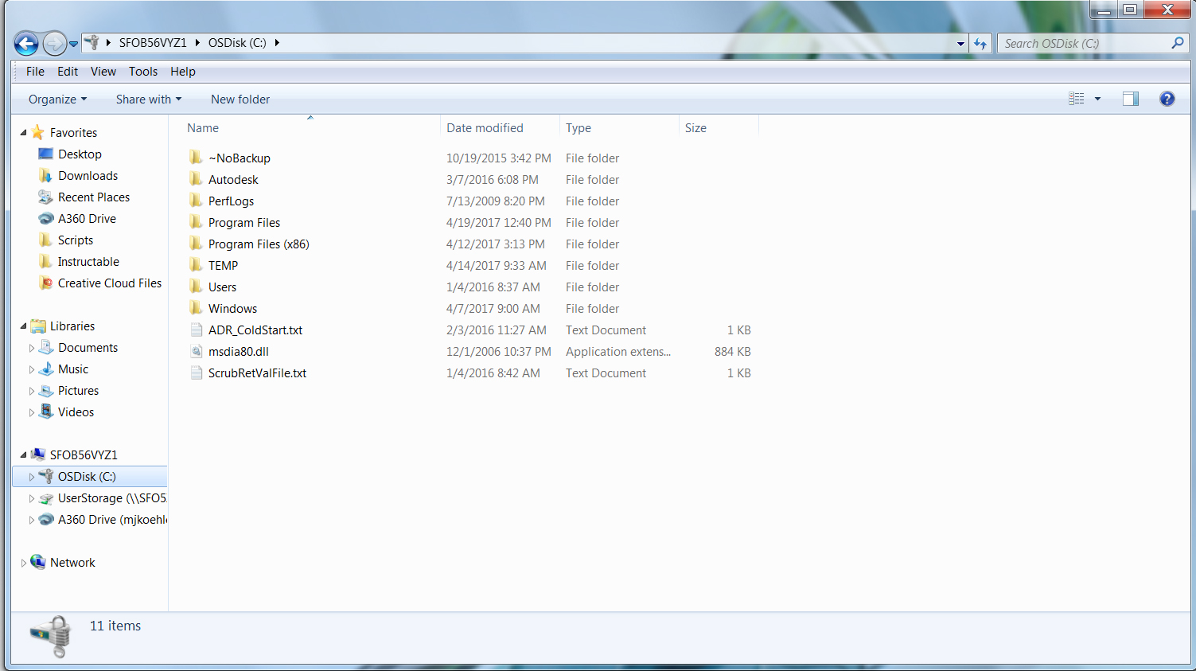Collapse the SFOB56VYZ1 computer node
The image size is (1196, 671).
(x=23, y=455)
